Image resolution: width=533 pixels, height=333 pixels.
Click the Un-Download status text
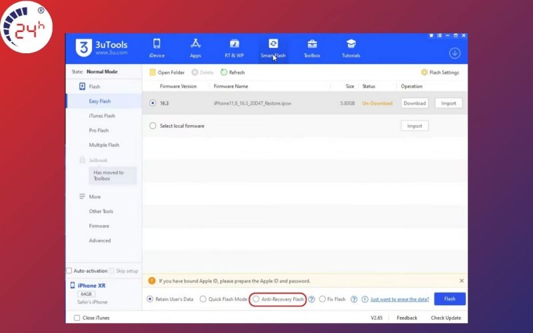point(377,103)
